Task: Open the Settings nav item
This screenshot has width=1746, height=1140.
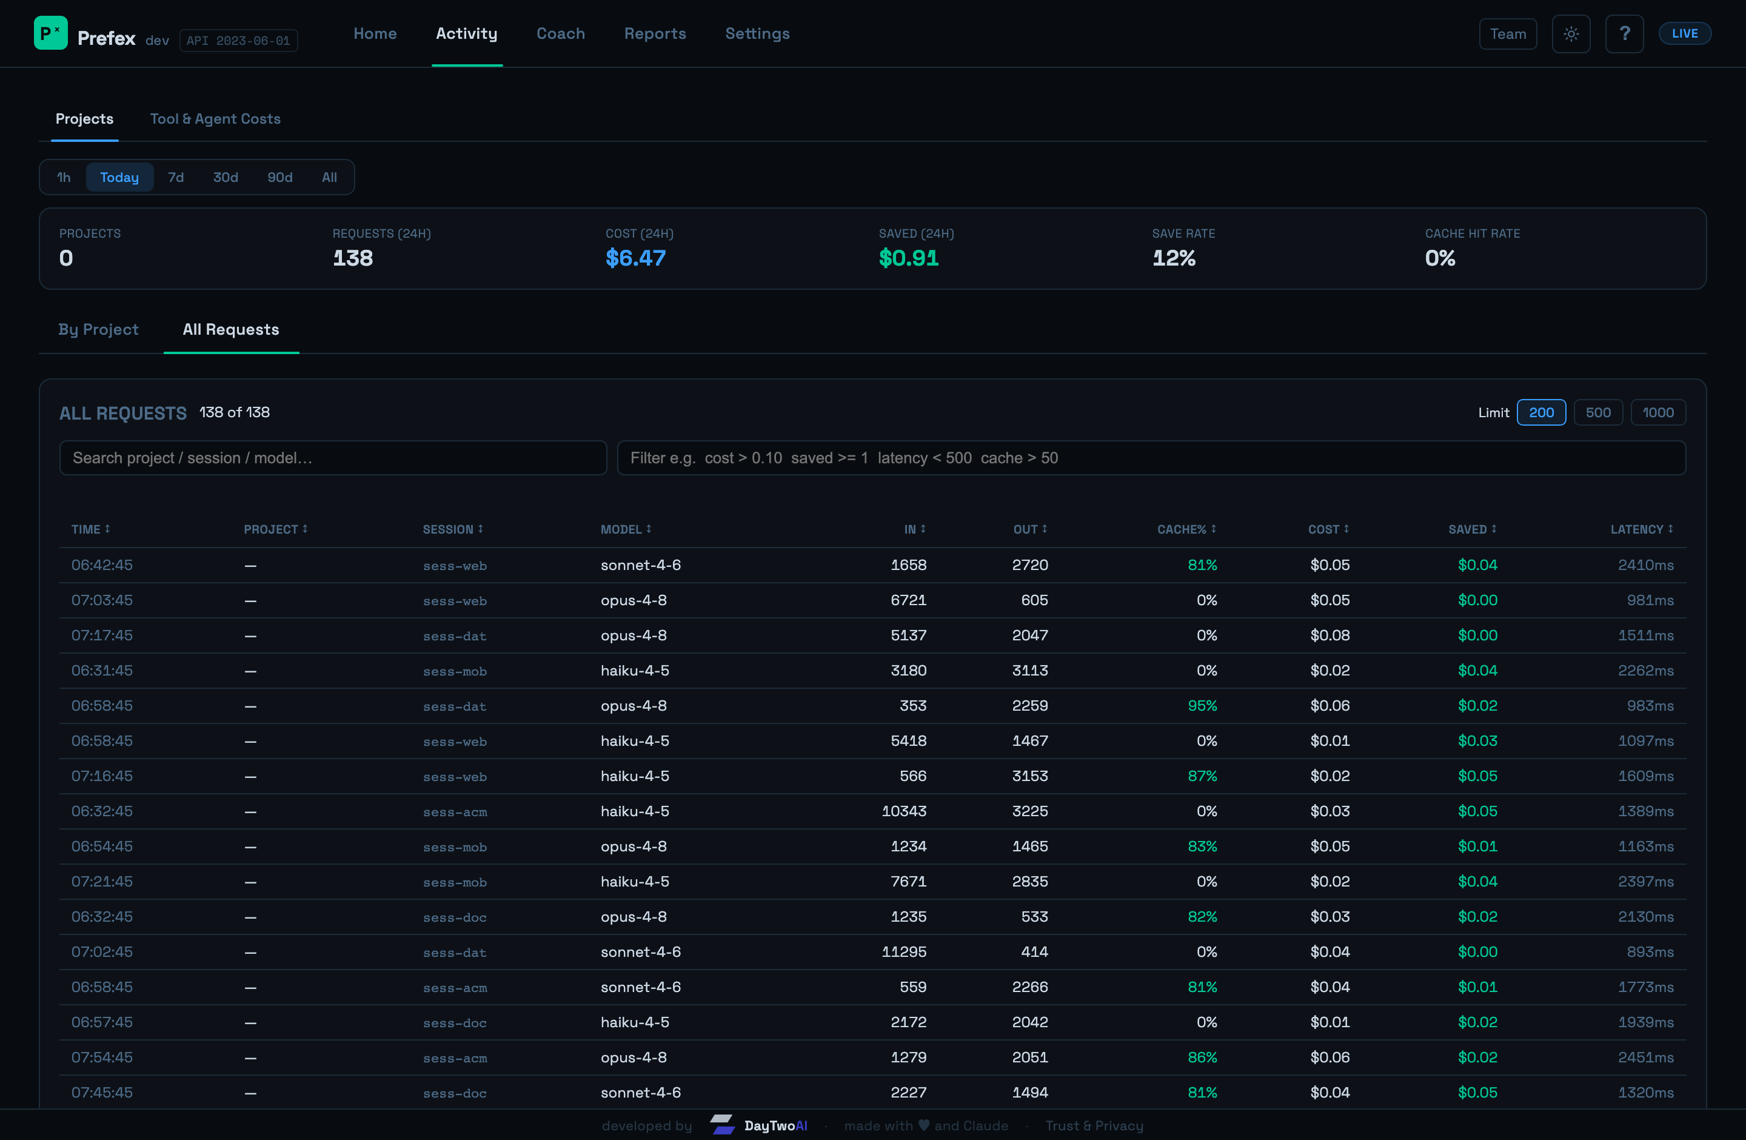Action: pos(757,33)
